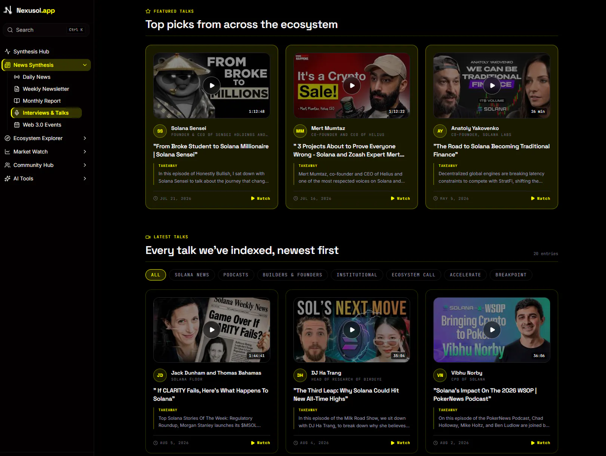Open 'Solana's Impact On The 2026 WSOP' title
The image size is (606, 456).
[x=485, y=395]
